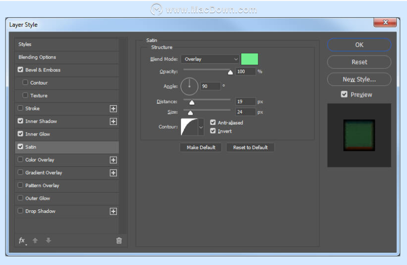The image size is (407, 265).
Task: Click Reset to Default button
Action: (x=250, y=148)
